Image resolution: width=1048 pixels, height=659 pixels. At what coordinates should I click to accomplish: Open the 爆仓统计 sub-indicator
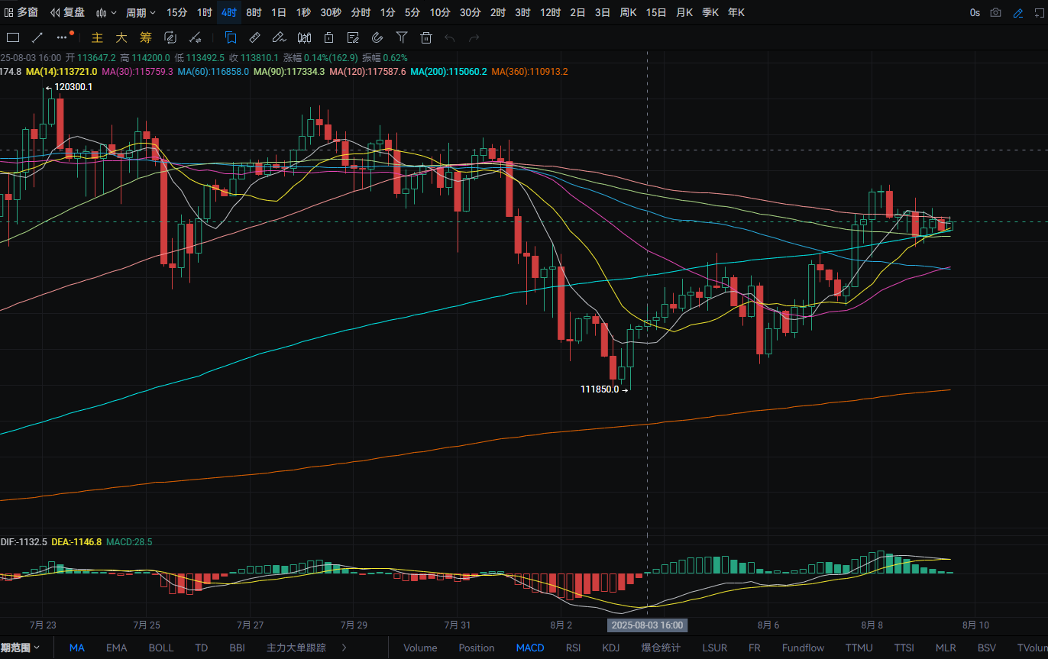[661, 648]
